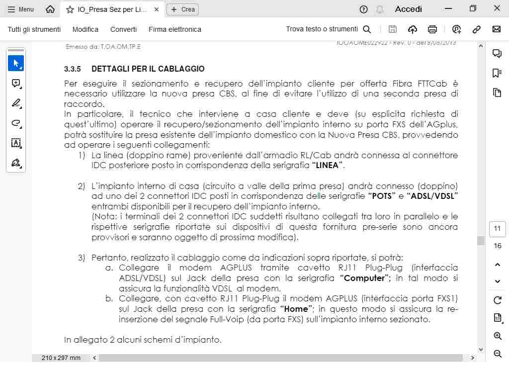Image resolution: width=509 pixels, height=368 pixels.
Task: Go to previous page chevron
Action: tap(497, 265)
